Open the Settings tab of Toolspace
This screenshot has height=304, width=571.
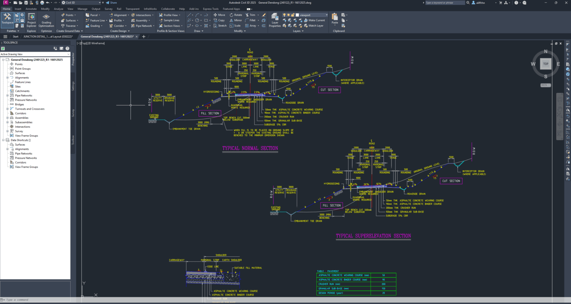pos(73,86)
